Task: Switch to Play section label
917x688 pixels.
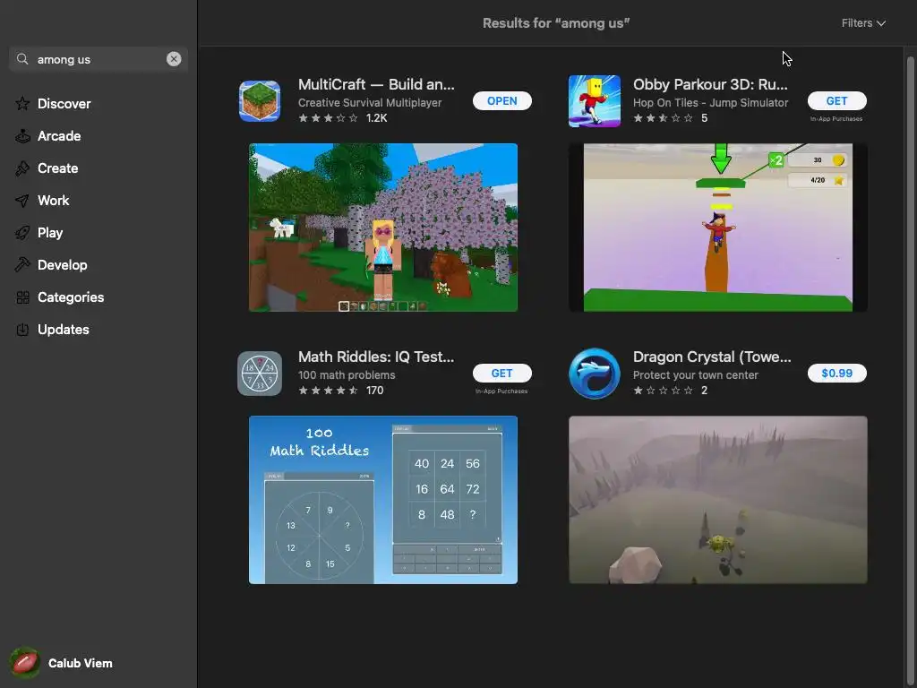Action: [x=50, y=232]
